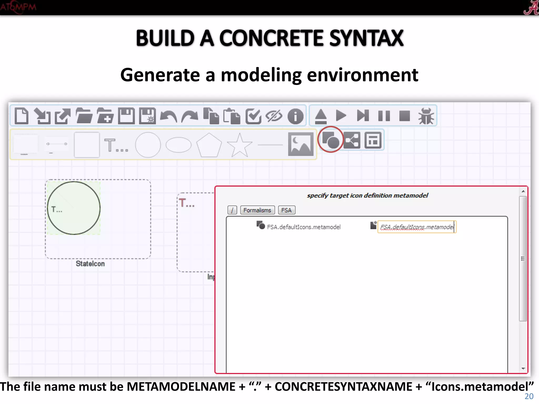Click the StateIcon label

pos(90,264)
